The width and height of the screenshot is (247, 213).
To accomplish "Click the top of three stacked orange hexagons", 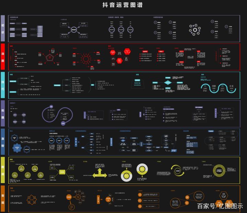I will [140, 195].
